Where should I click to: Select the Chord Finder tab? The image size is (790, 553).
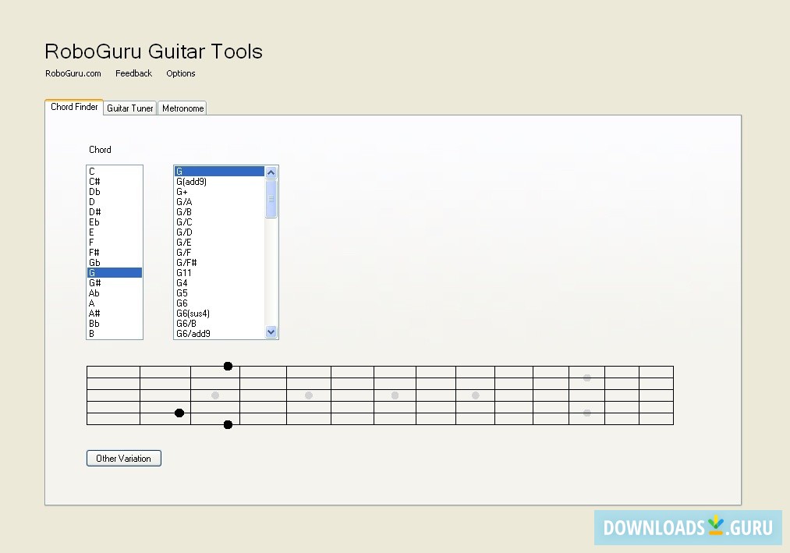pyautogui.click(x=73, y=107)
